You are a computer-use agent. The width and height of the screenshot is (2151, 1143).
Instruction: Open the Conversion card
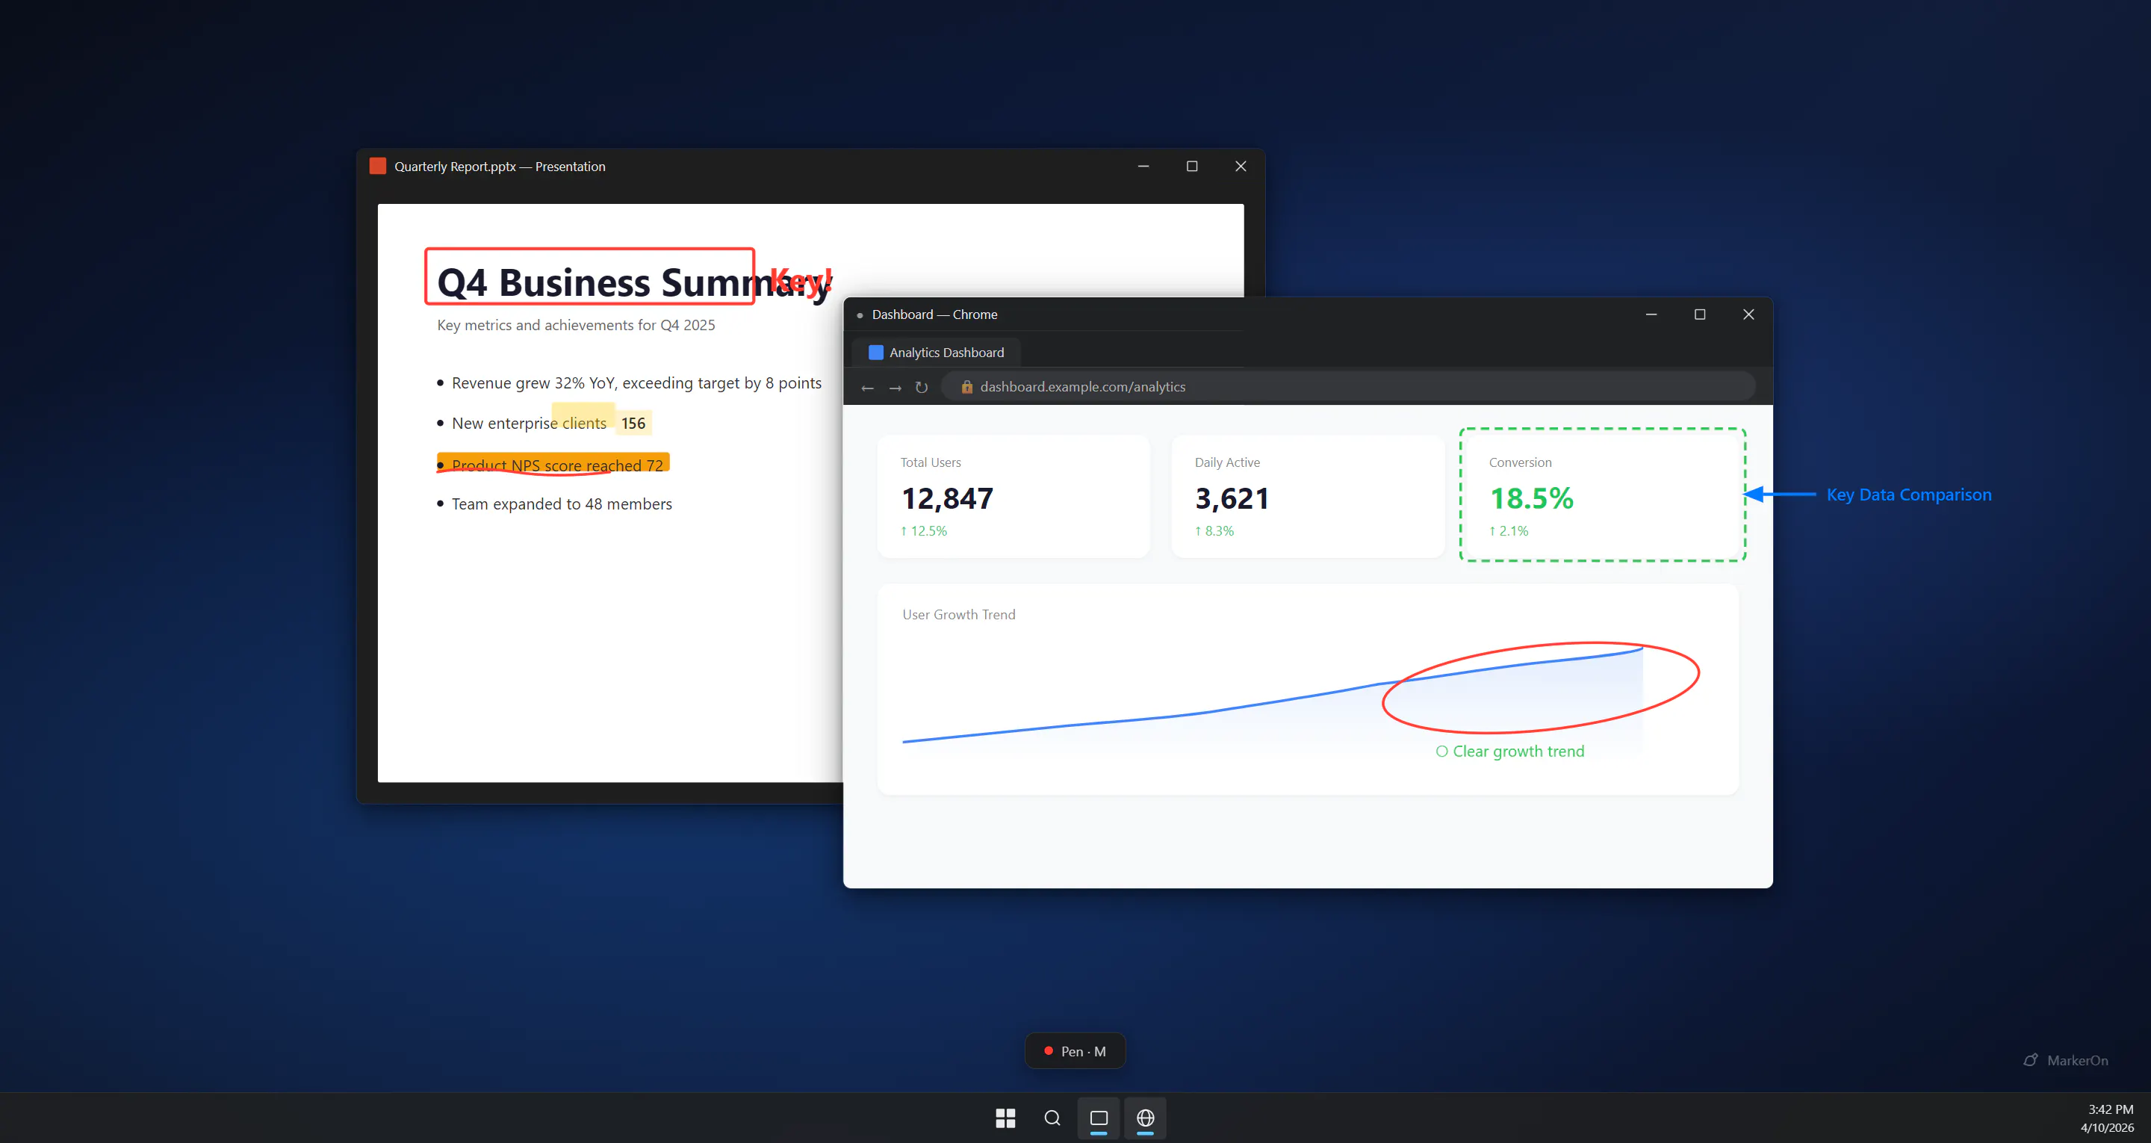point(1602,496)
